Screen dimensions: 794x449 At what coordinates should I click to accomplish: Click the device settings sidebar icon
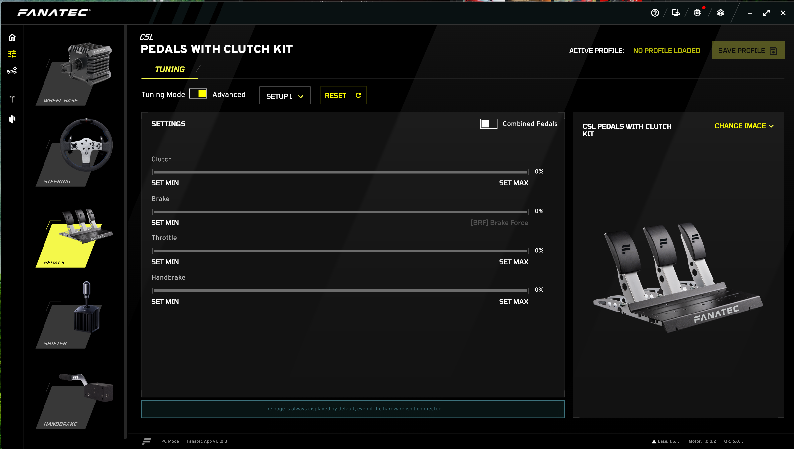[12, 70]
